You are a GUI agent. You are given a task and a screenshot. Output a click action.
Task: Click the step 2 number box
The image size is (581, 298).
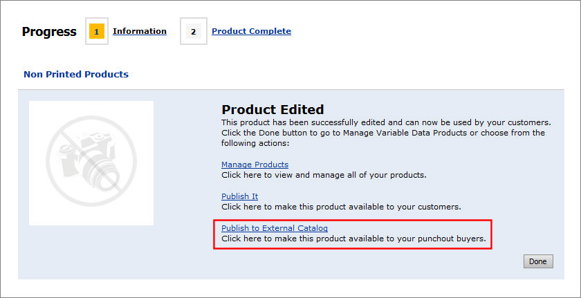193,32
